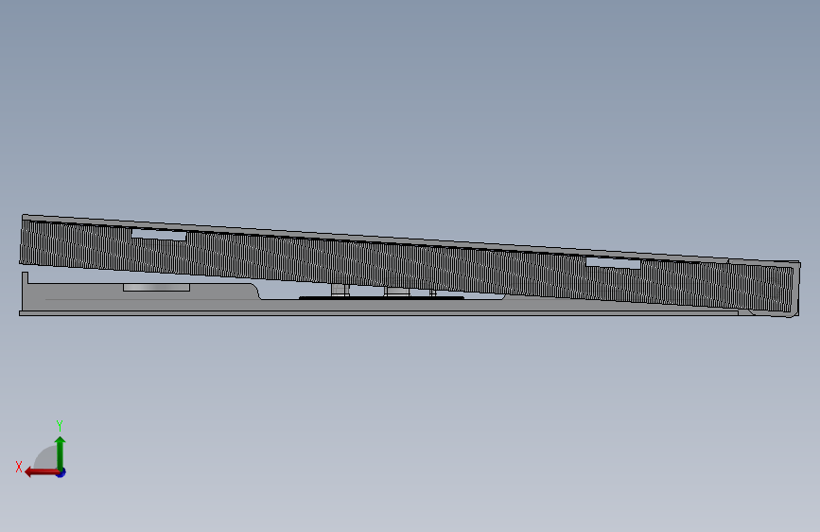820x532 pixels.
Task: Click the red X axis arrow of triad
Action: pos(42,472)
